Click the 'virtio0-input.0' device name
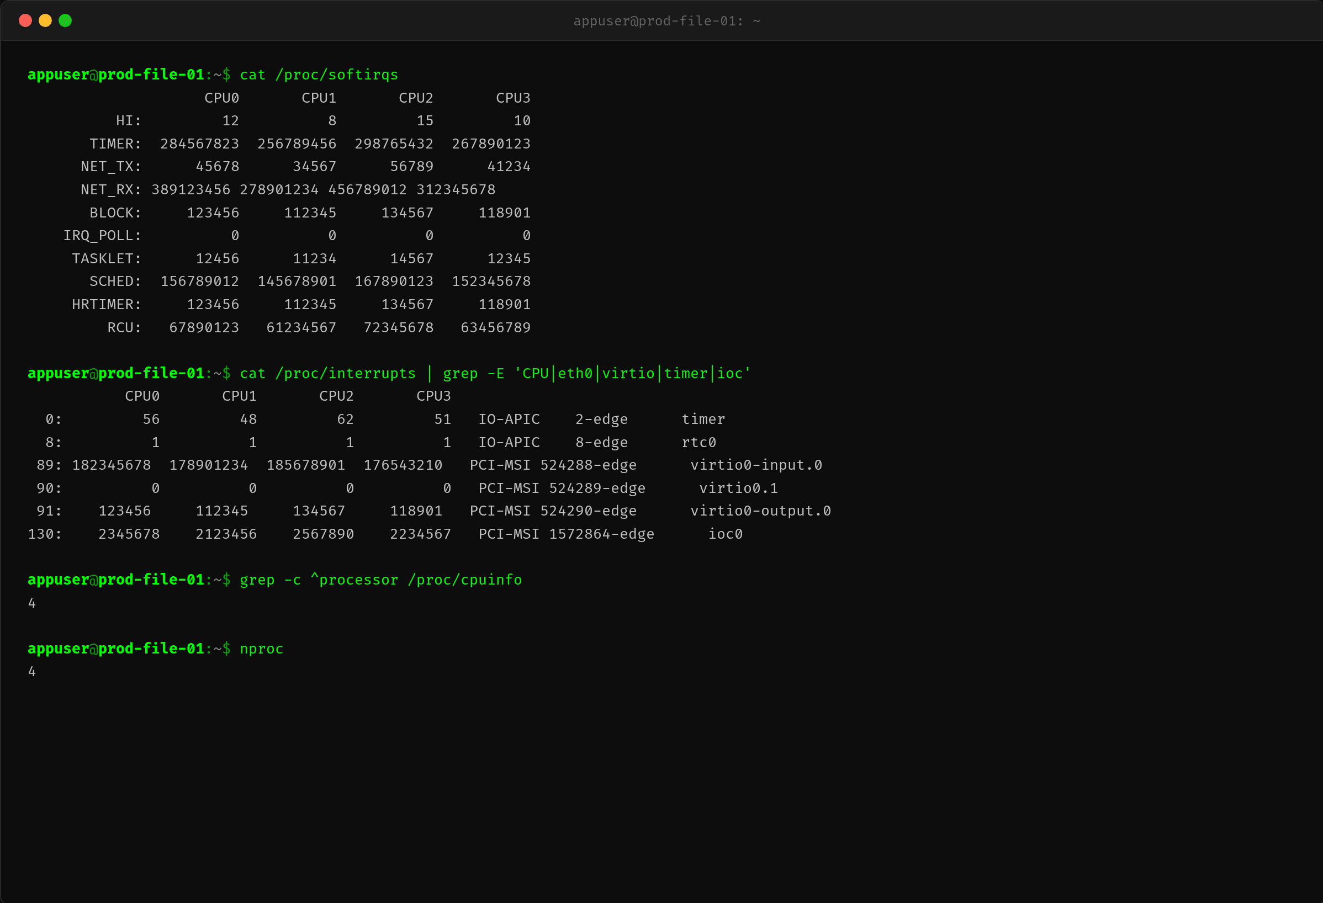 click(756, 465)
